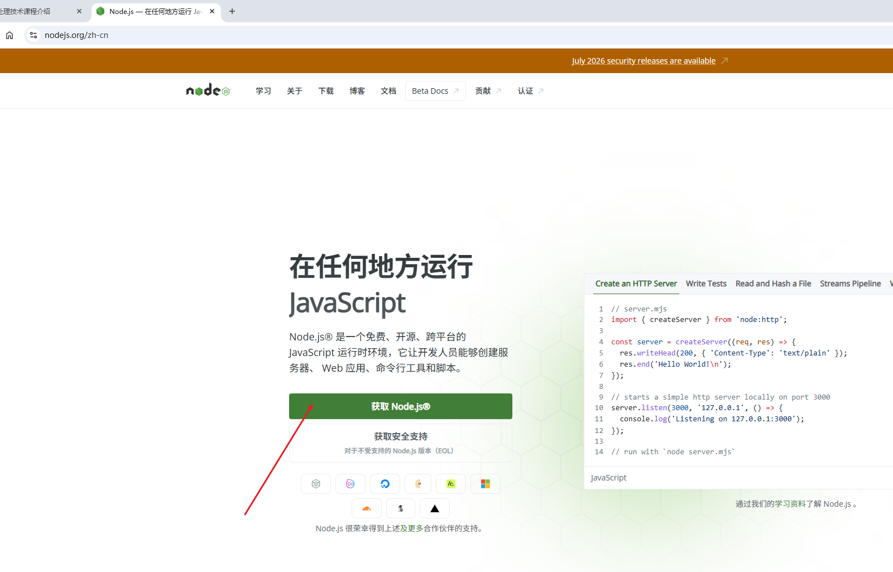View site information icon beside the URL
Screen dimensions: 893x572
pyautogui.click(x=33, y=35)
